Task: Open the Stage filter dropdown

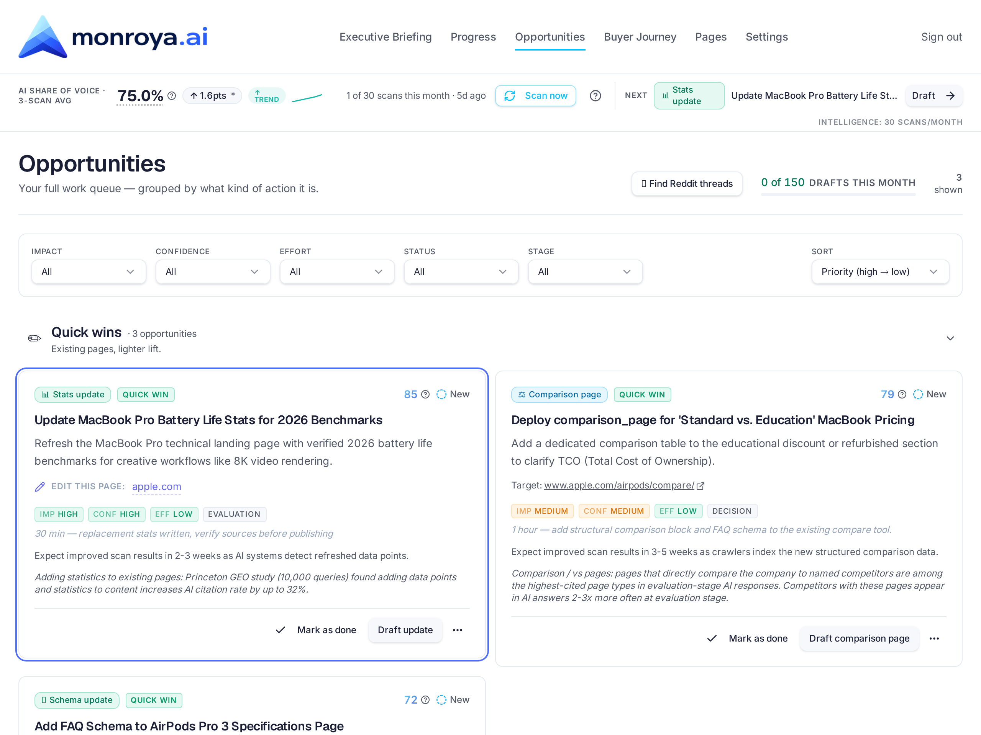Action: tap(586, 271)
